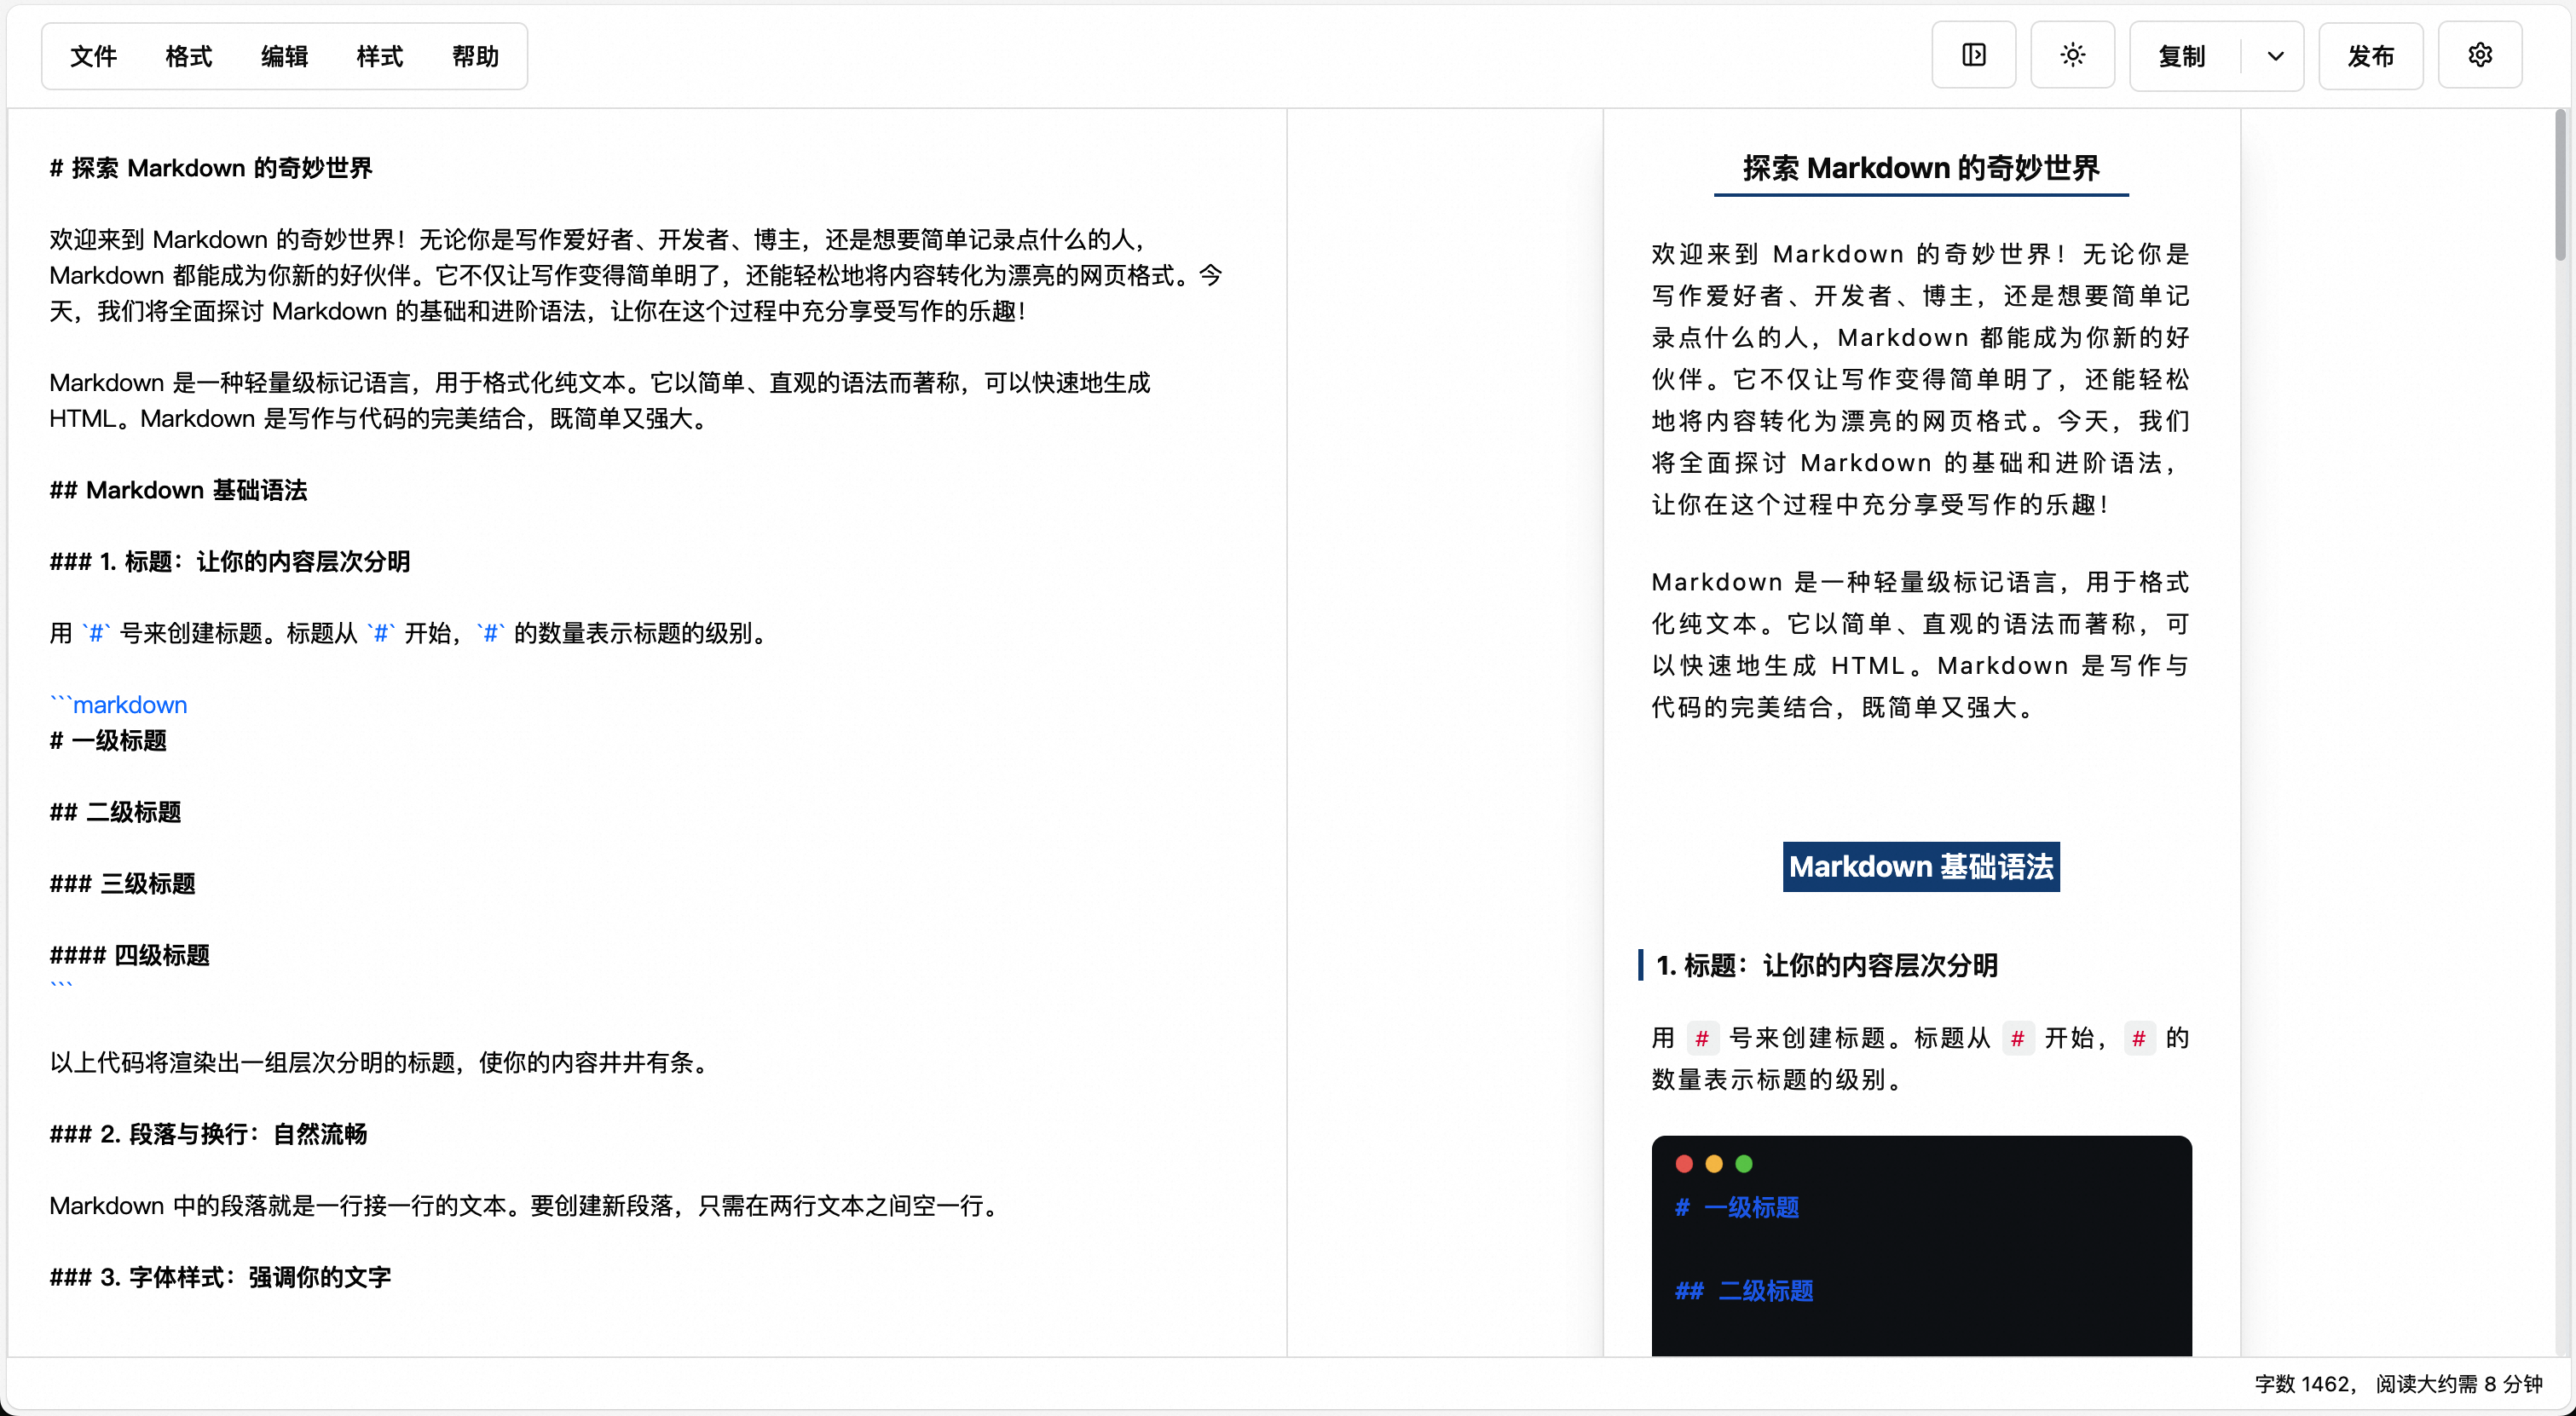Click the vertical scrollbar thumb at right
Screen dimensions: 2576x1416
2561,185
